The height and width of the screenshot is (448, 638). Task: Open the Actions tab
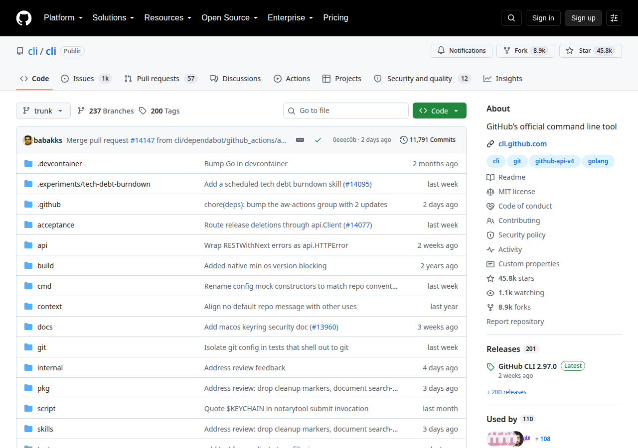(x=292, y=79)
